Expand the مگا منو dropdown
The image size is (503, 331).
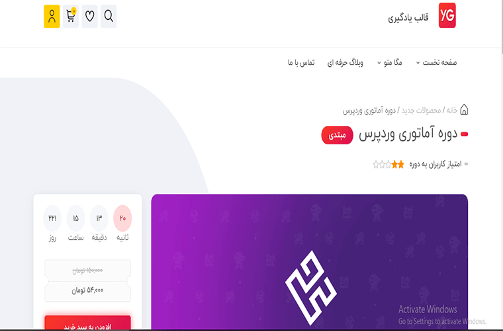[389, 62]
